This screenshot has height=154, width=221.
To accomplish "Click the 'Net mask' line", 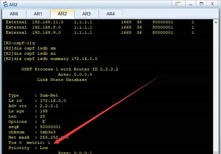I will point(38,137).
